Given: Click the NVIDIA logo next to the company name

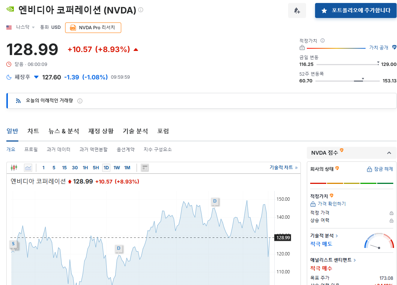Looking at the screenshot, I should point(9,9).
